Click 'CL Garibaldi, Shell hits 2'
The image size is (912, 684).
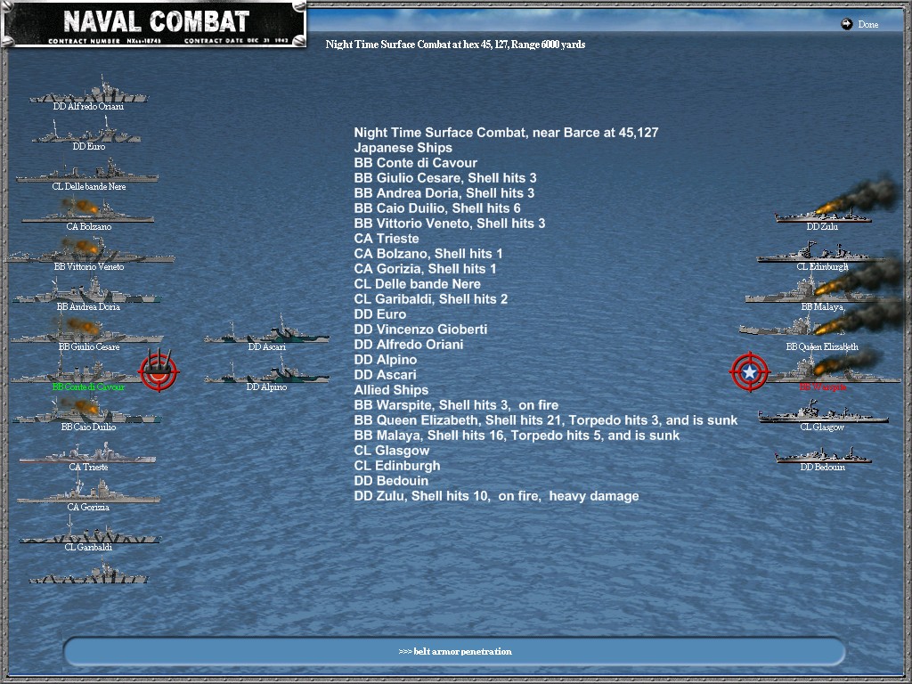430,299
